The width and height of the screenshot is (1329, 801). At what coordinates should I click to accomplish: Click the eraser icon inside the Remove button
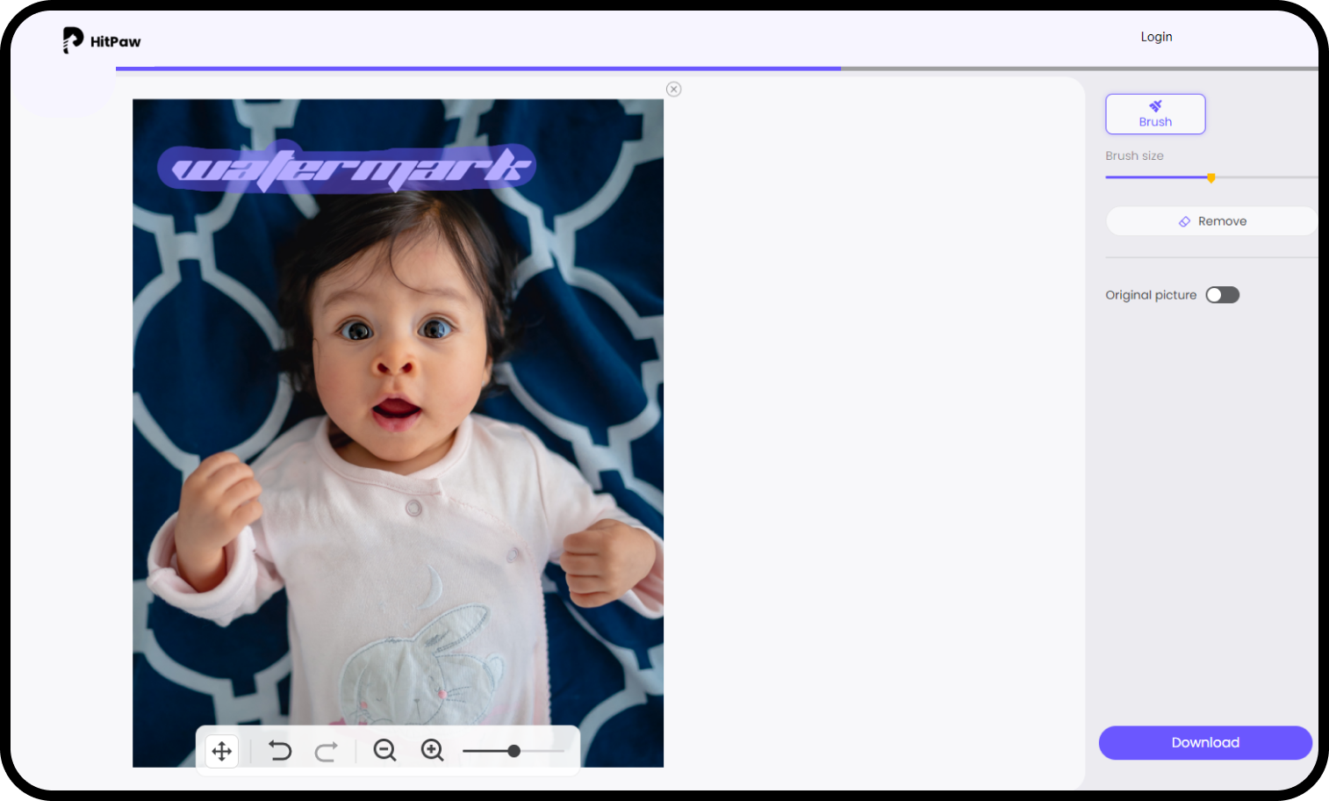(x=1184, y=220)
